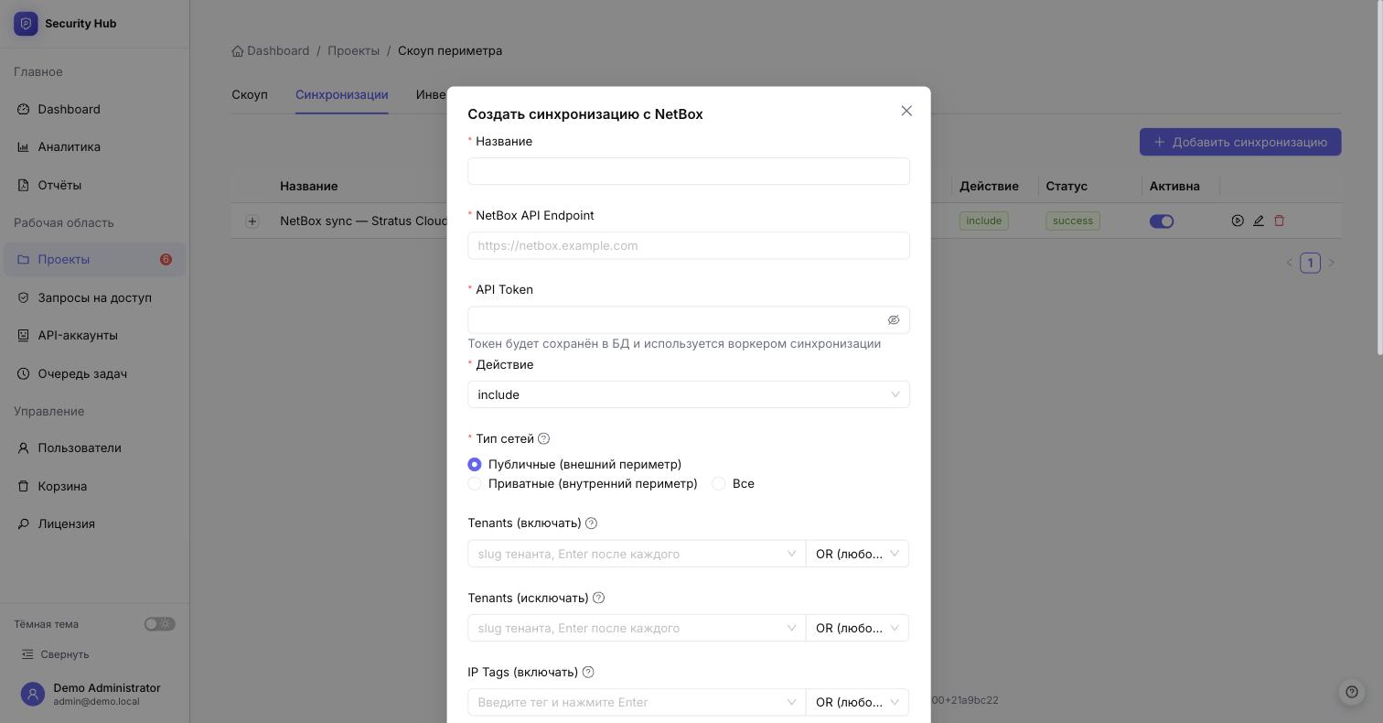Image resolution: width=1383 pixels, height=723 pixels.
Task: Open the Действие include dropdown
Action: pos(689,394)
